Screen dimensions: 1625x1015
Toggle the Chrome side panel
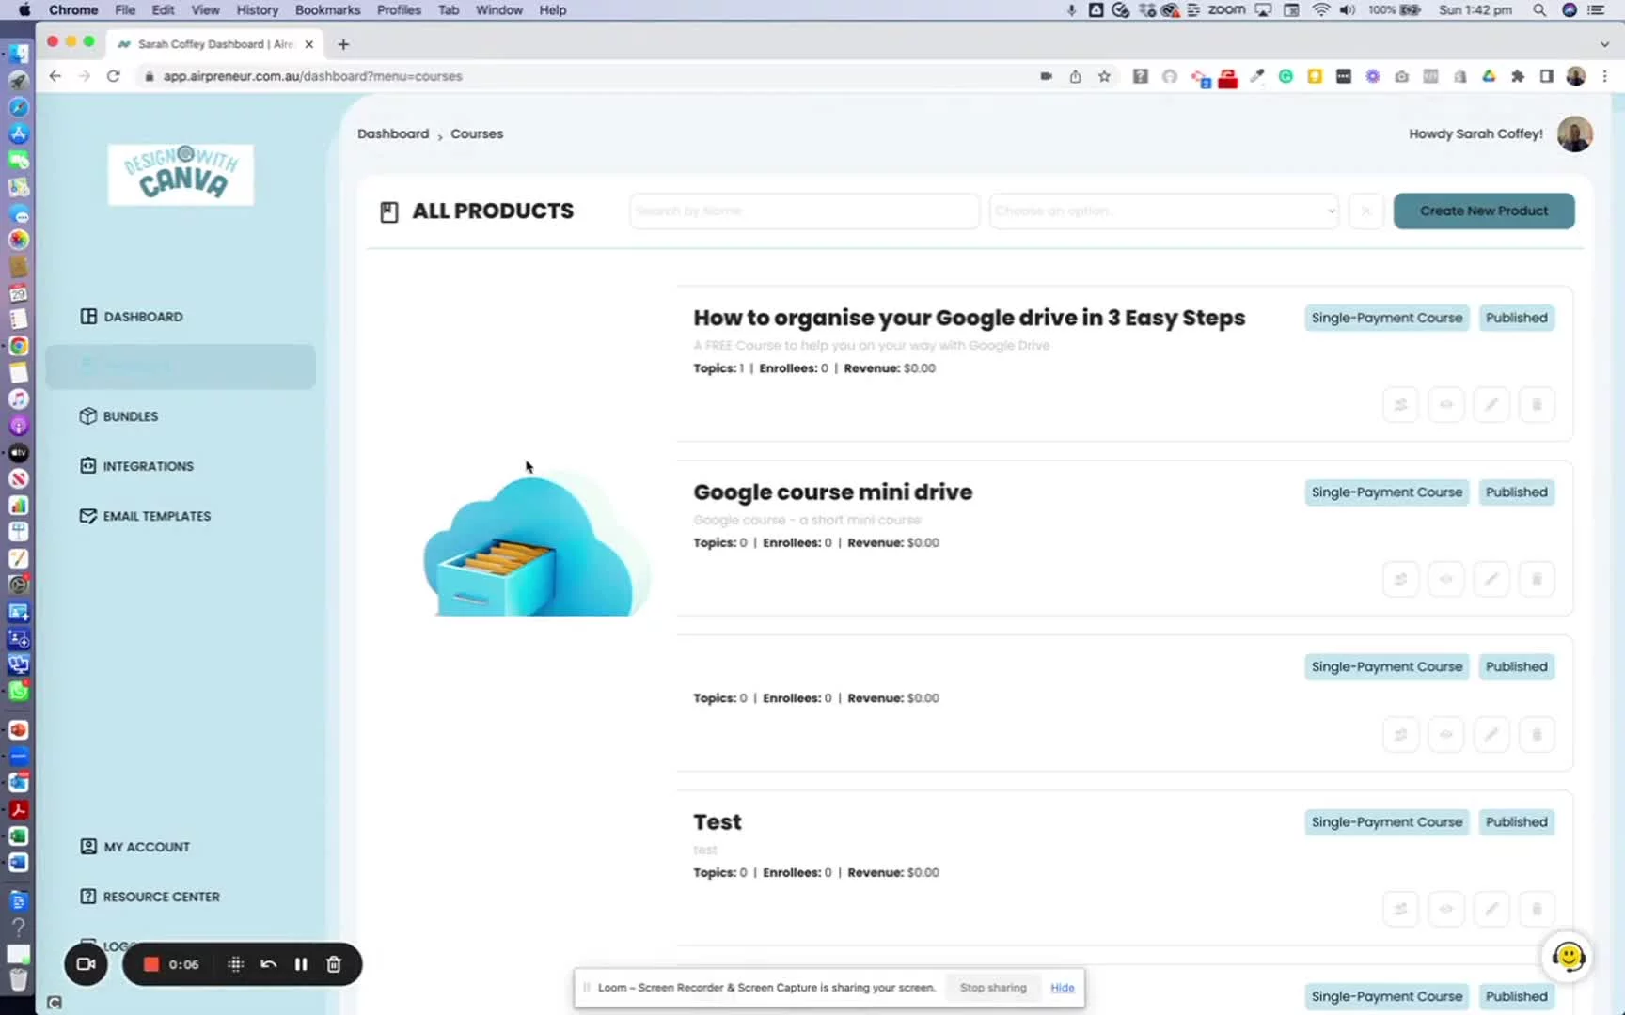tap(1546, 76)
